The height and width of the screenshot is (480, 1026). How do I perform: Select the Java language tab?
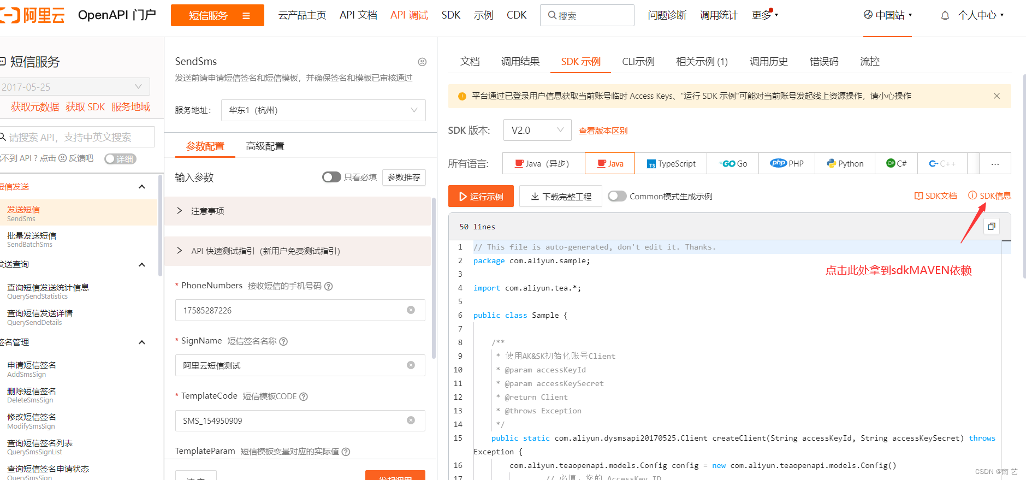610,163
